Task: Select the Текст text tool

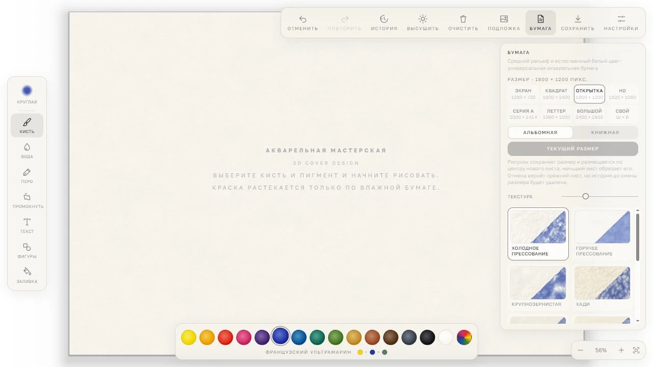Action: pyautogui.click(x=27, y=225)
